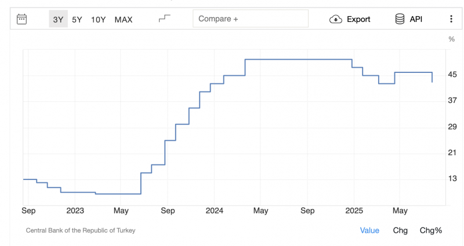Show the 10Y time range
The height and width of the screenshot is (246, 464).
pyautogui.click(x=99, y=19)
